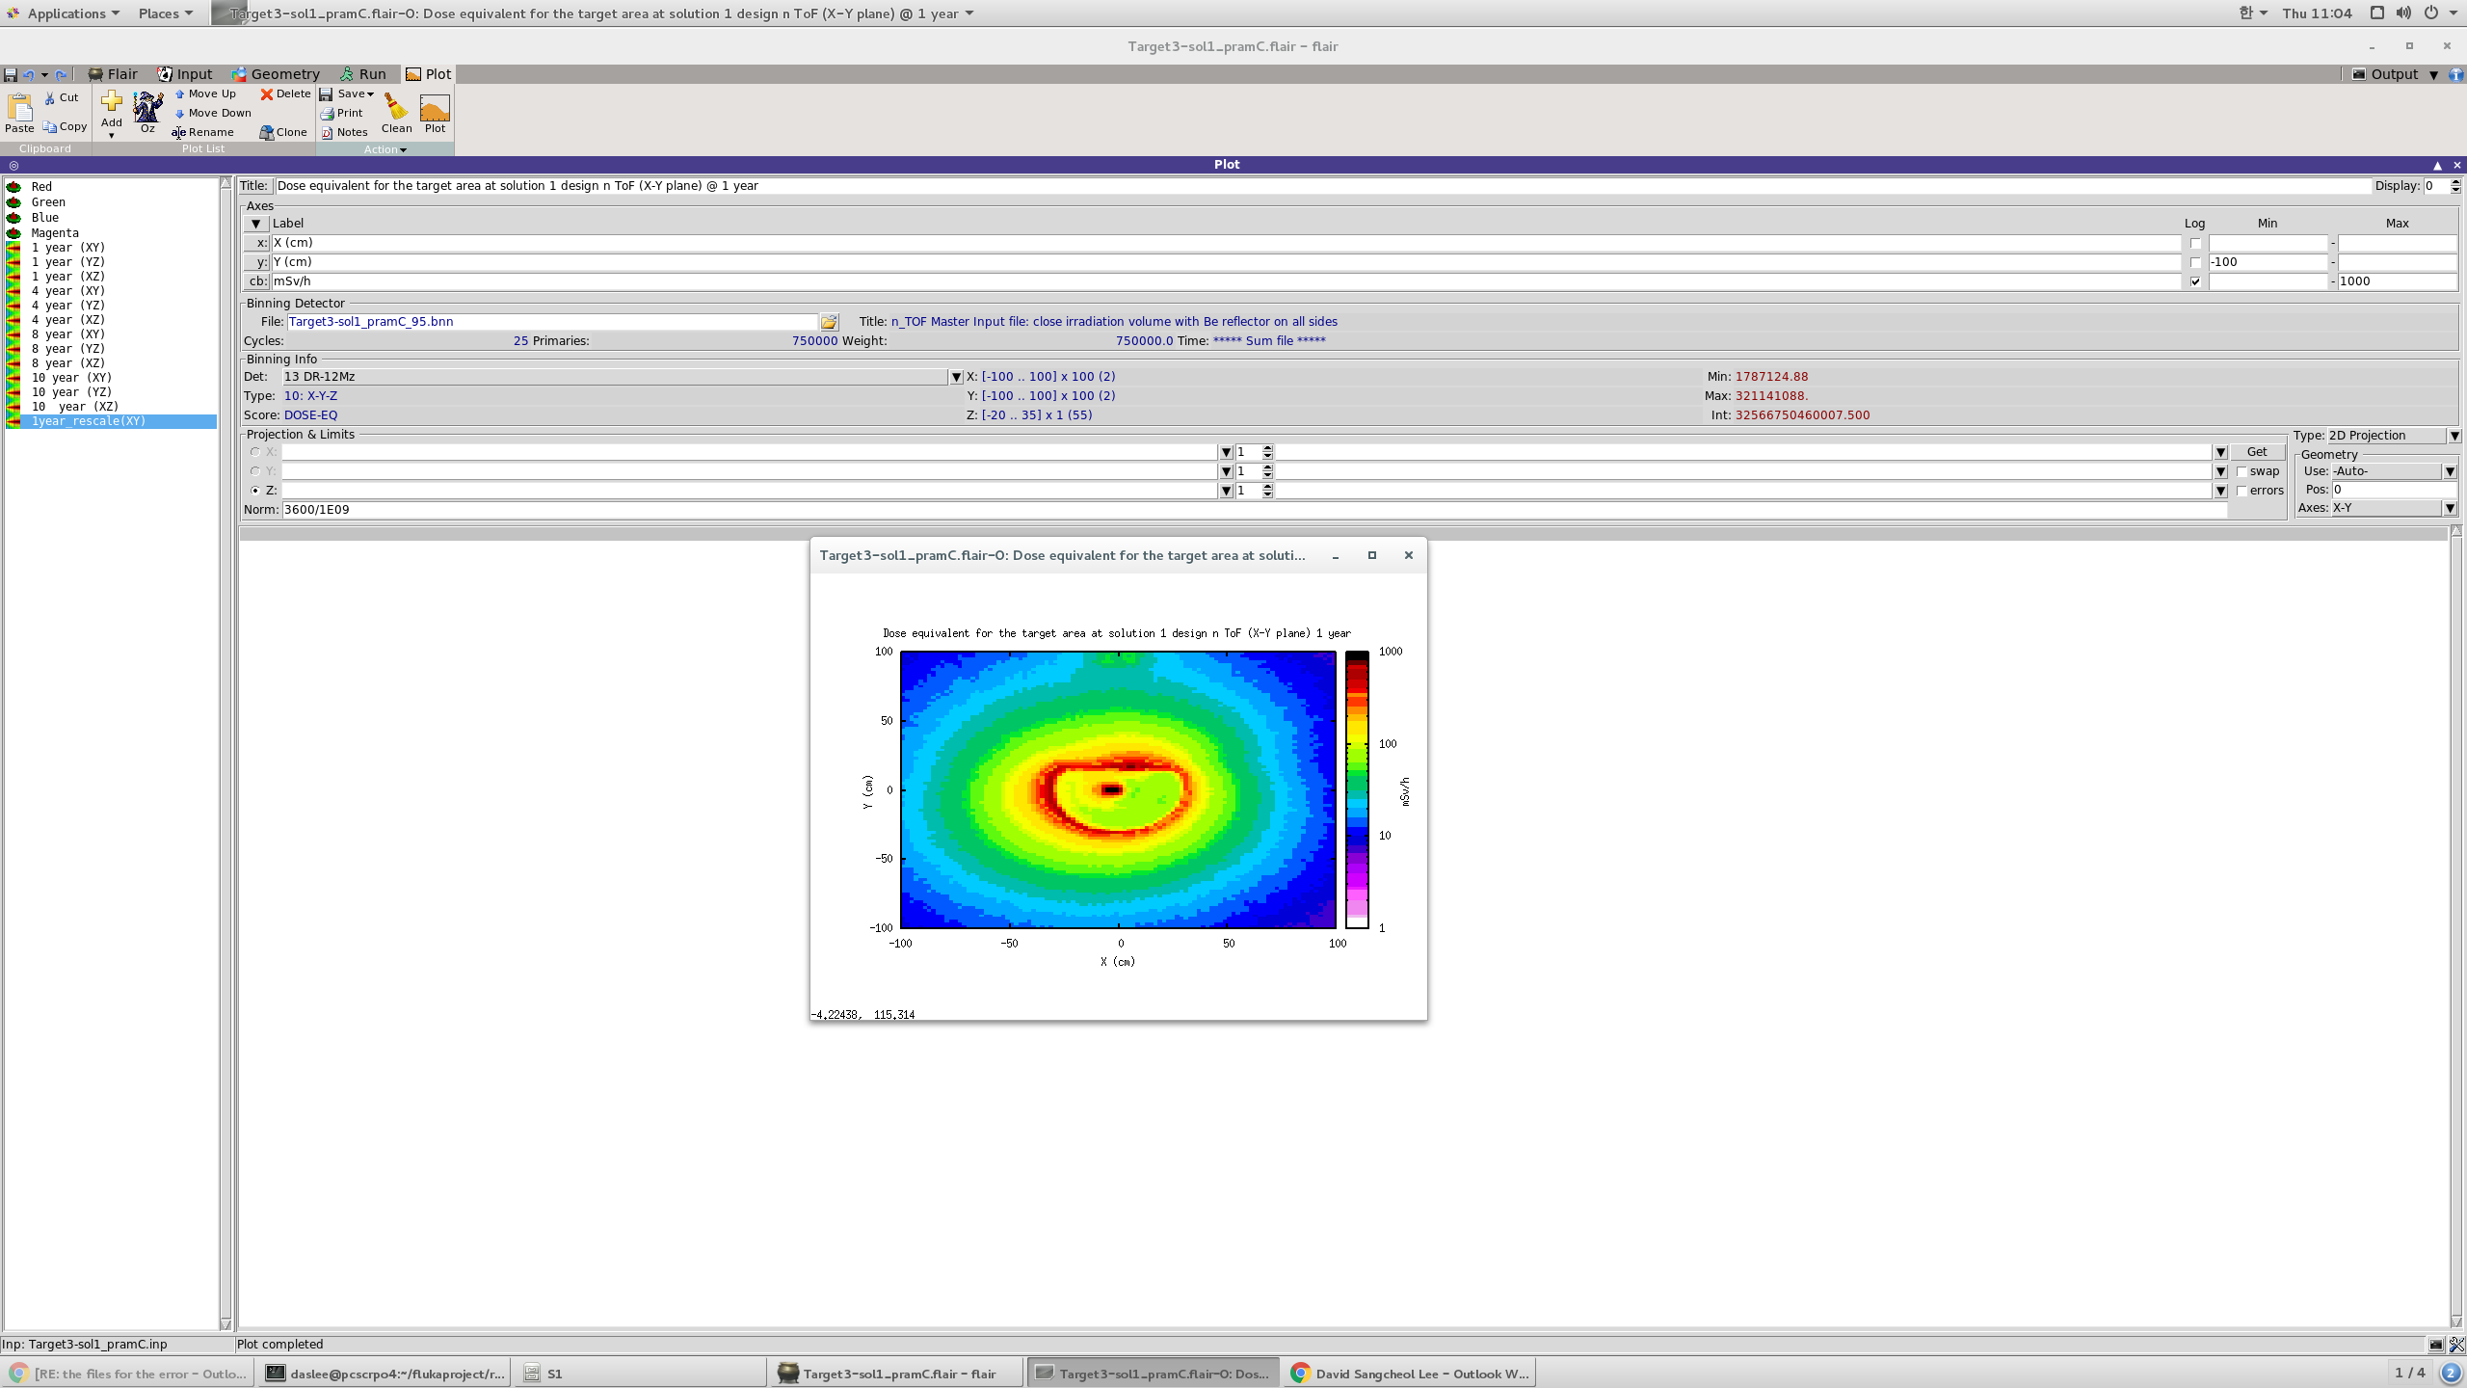The image size is (2467, 1388).
Task: Redo action in quick toolbar
Action: [61, 74]
